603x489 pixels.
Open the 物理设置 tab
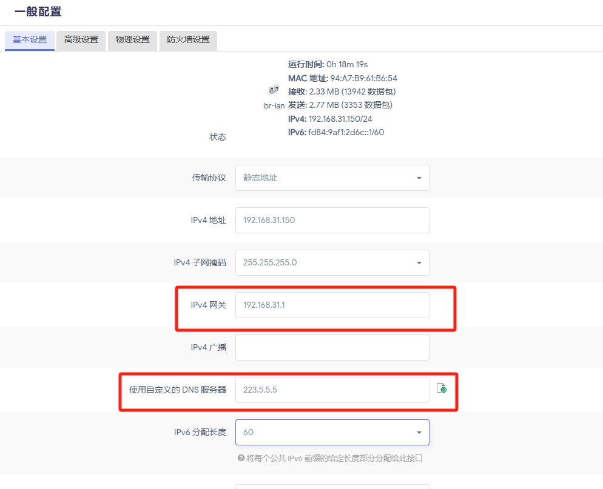tap(132, 41)
